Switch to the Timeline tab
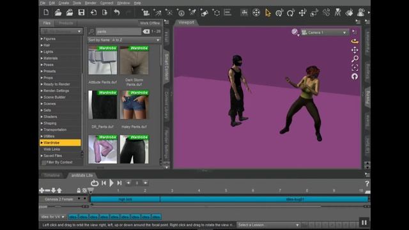Viewport: 409px width, 230px height. pos(52,175)
